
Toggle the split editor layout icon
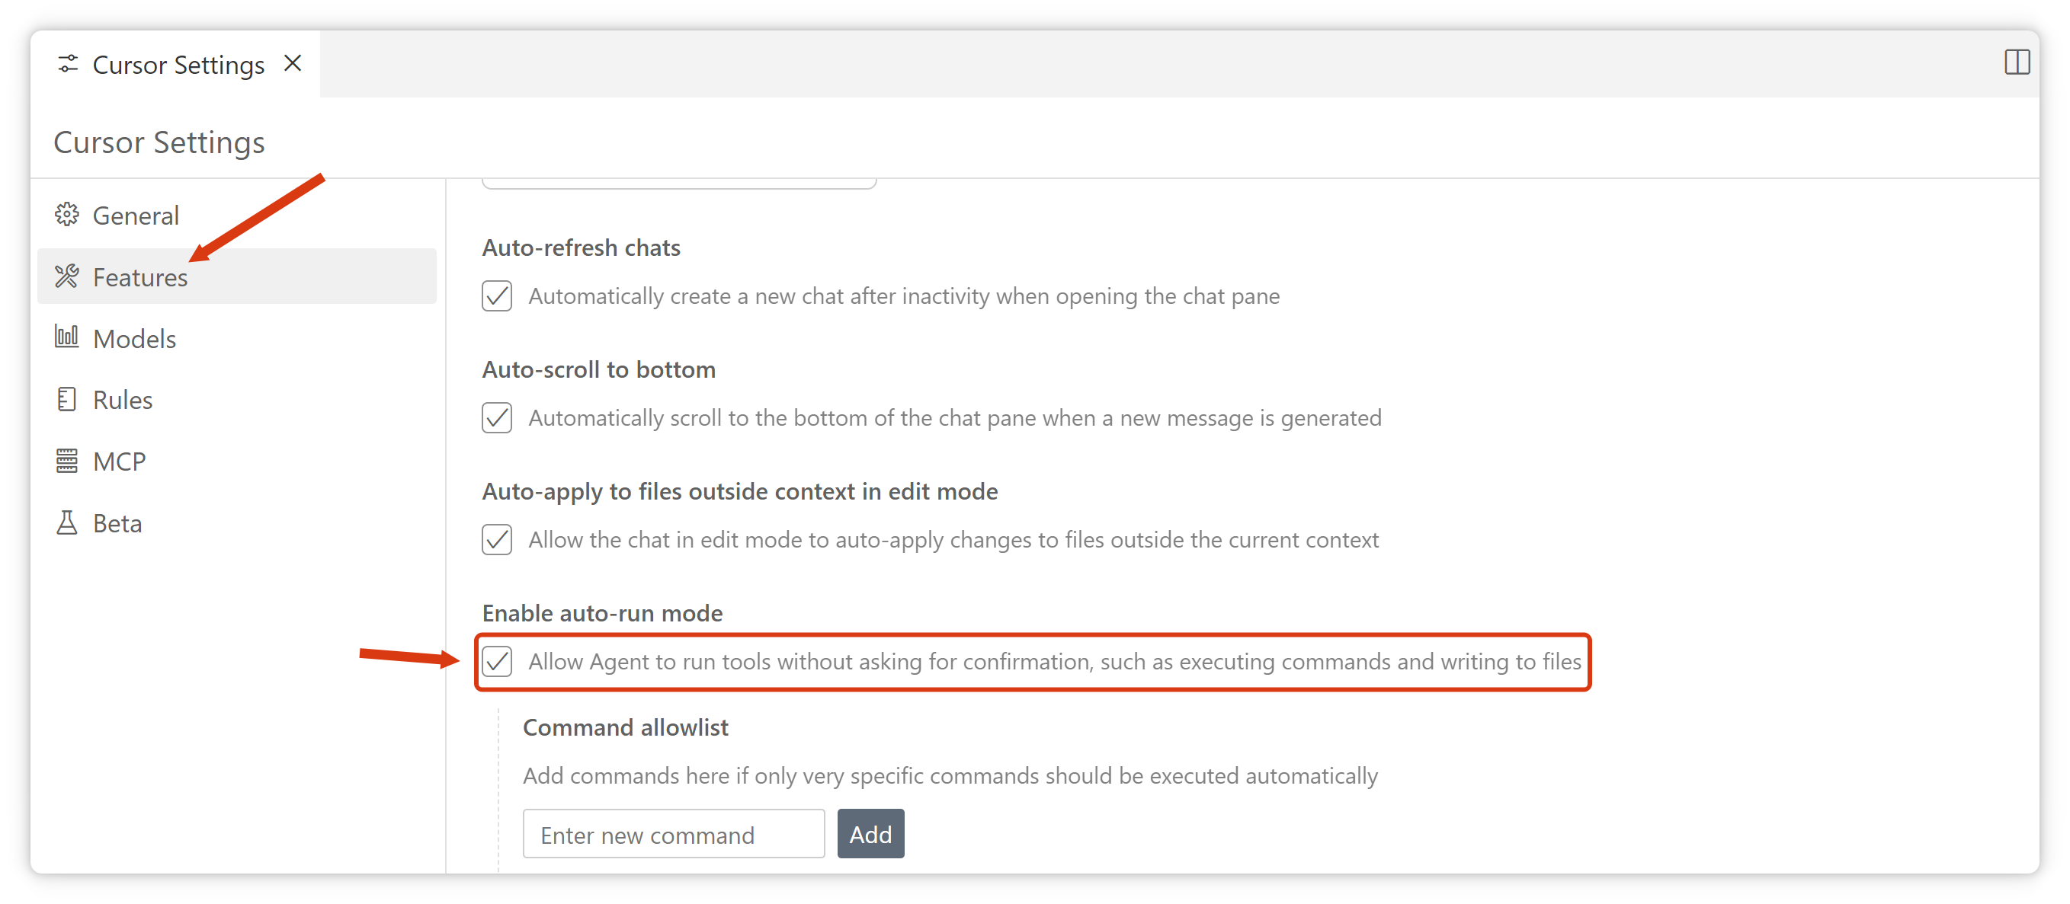coord(2016,62)
